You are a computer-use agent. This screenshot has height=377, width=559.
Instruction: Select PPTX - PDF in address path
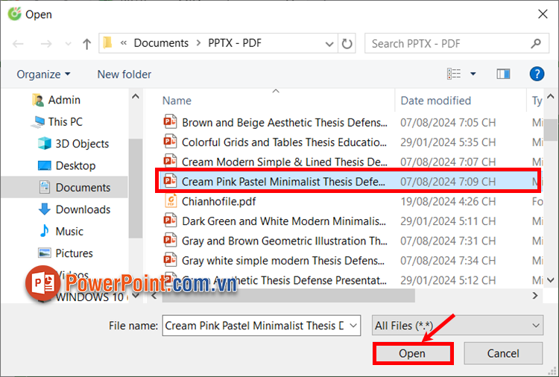(x=235, y=43)
